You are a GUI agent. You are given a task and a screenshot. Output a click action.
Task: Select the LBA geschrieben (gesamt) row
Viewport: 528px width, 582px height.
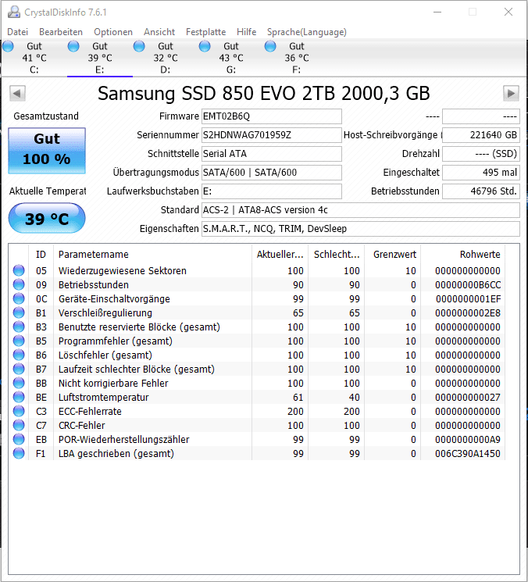(x=256, y=454)
